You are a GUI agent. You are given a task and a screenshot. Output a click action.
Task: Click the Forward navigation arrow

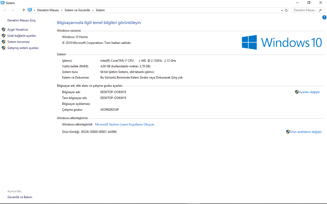(x=12, y=10)
